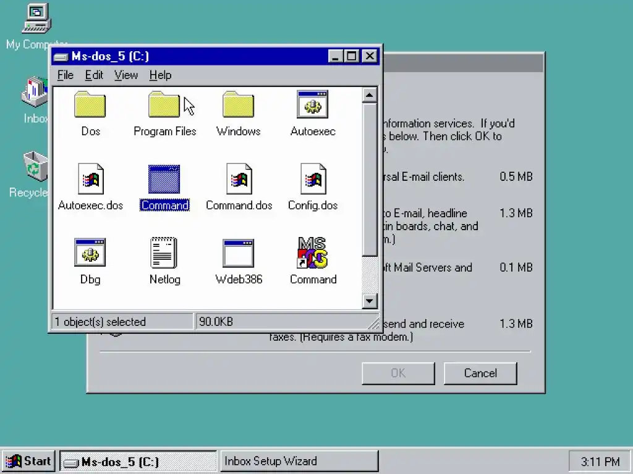Image resolution: width=633 pixels, height=474 pixels.
Task: Select the Autoexec.dos file icon
Action: 91,178
